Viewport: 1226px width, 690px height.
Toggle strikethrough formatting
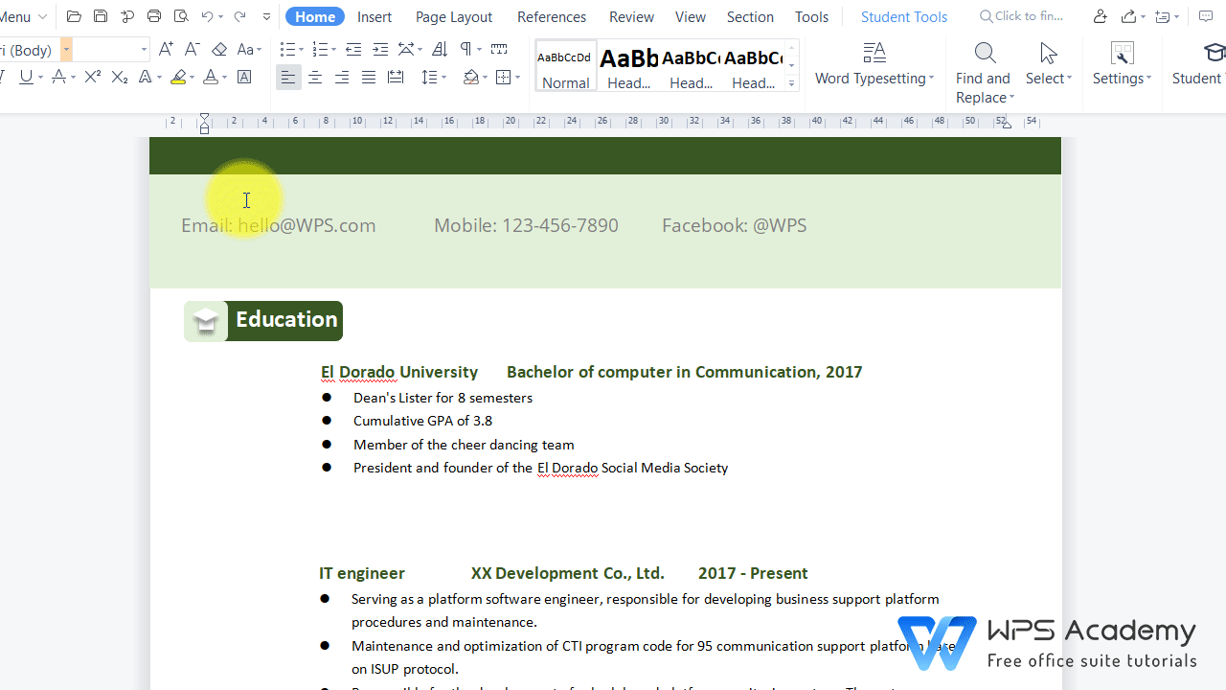59,77
